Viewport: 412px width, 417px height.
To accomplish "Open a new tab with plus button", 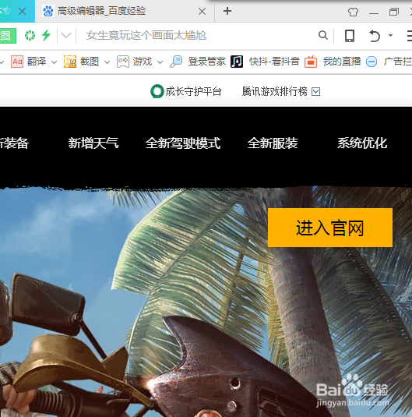I will [227, 11].
